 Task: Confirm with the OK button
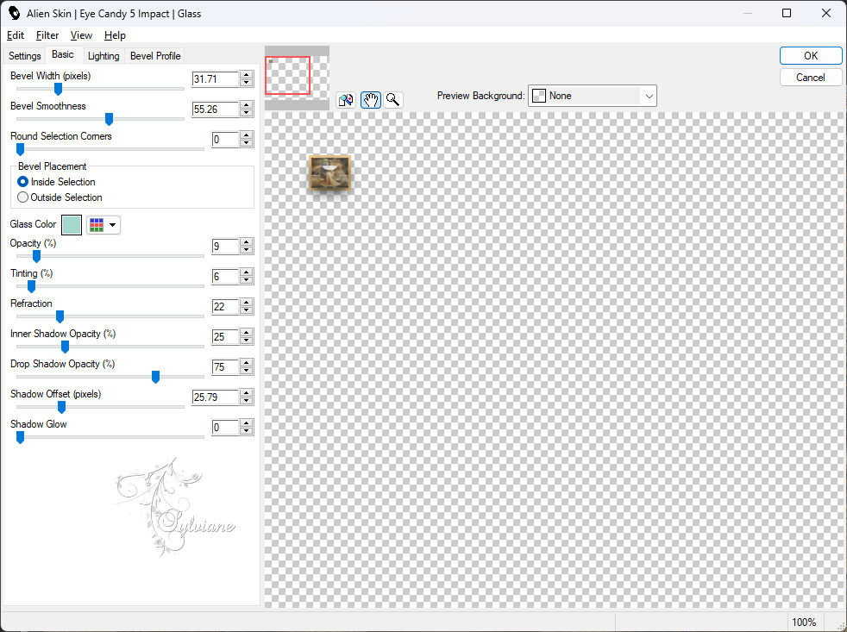810,56
